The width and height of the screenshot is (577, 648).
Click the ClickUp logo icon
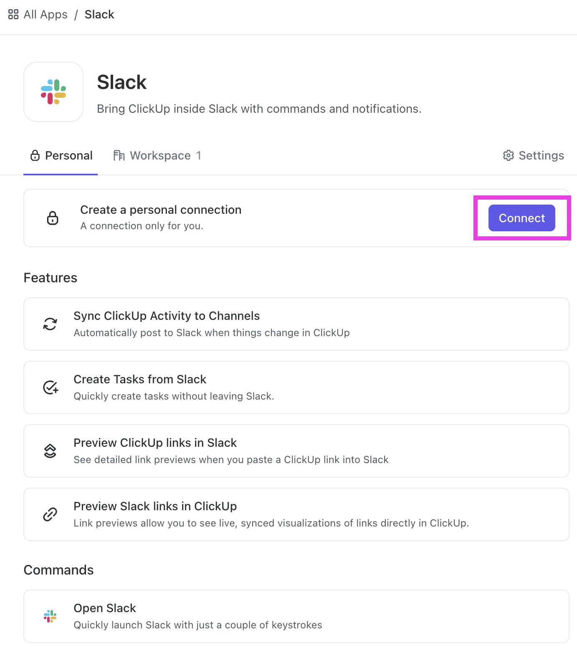pyautogui.click(x=50, y=451)
